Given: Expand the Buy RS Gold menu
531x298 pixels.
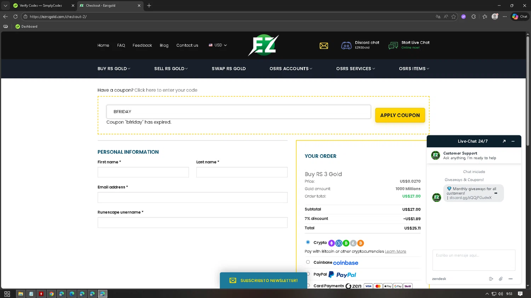Looking at the screenshot, I should point(114,68).
